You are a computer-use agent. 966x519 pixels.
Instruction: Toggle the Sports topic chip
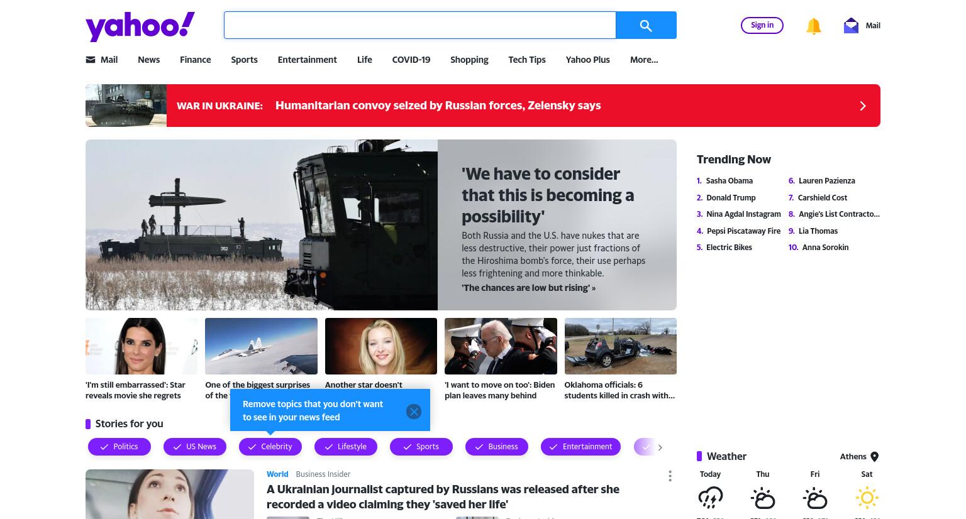421,447
